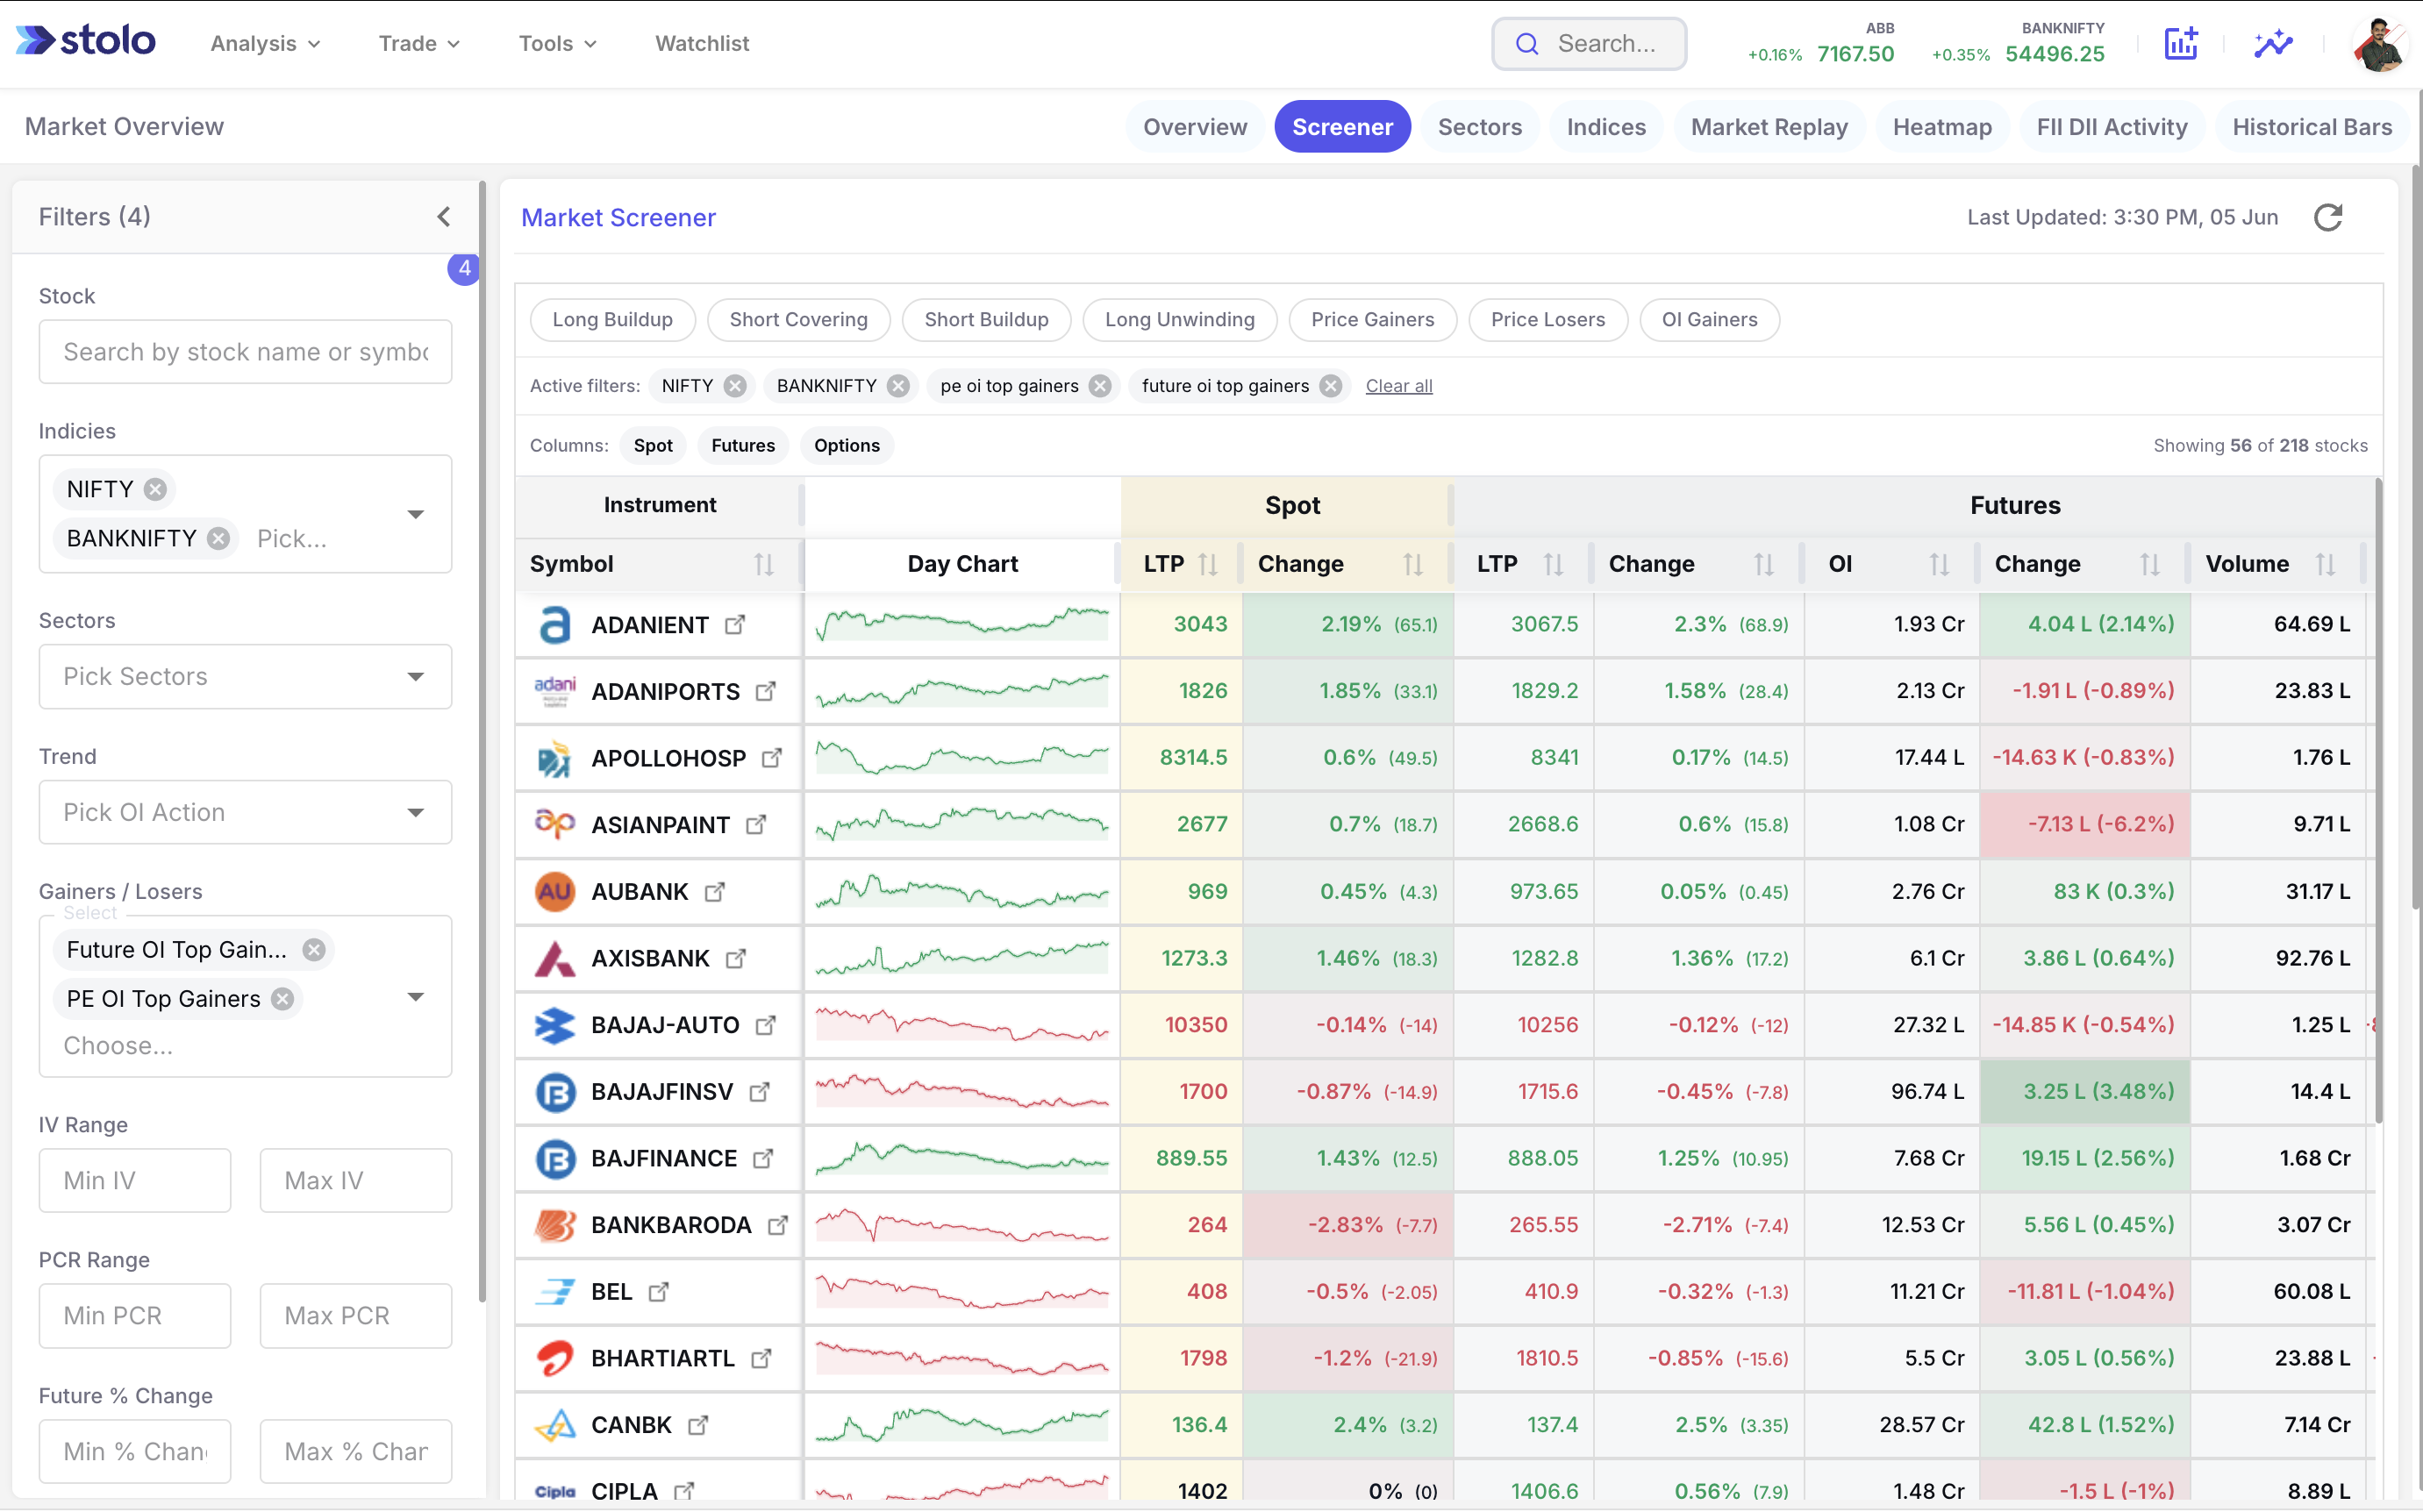Remove BANKNIFTY tag from Indicies selector

click(x=218, y=538)
